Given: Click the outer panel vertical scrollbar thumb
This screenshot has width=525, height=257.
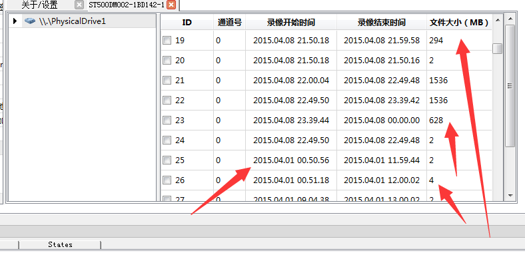Looking at the screenshot, I should pyautogui.click(x=510, y=86).
